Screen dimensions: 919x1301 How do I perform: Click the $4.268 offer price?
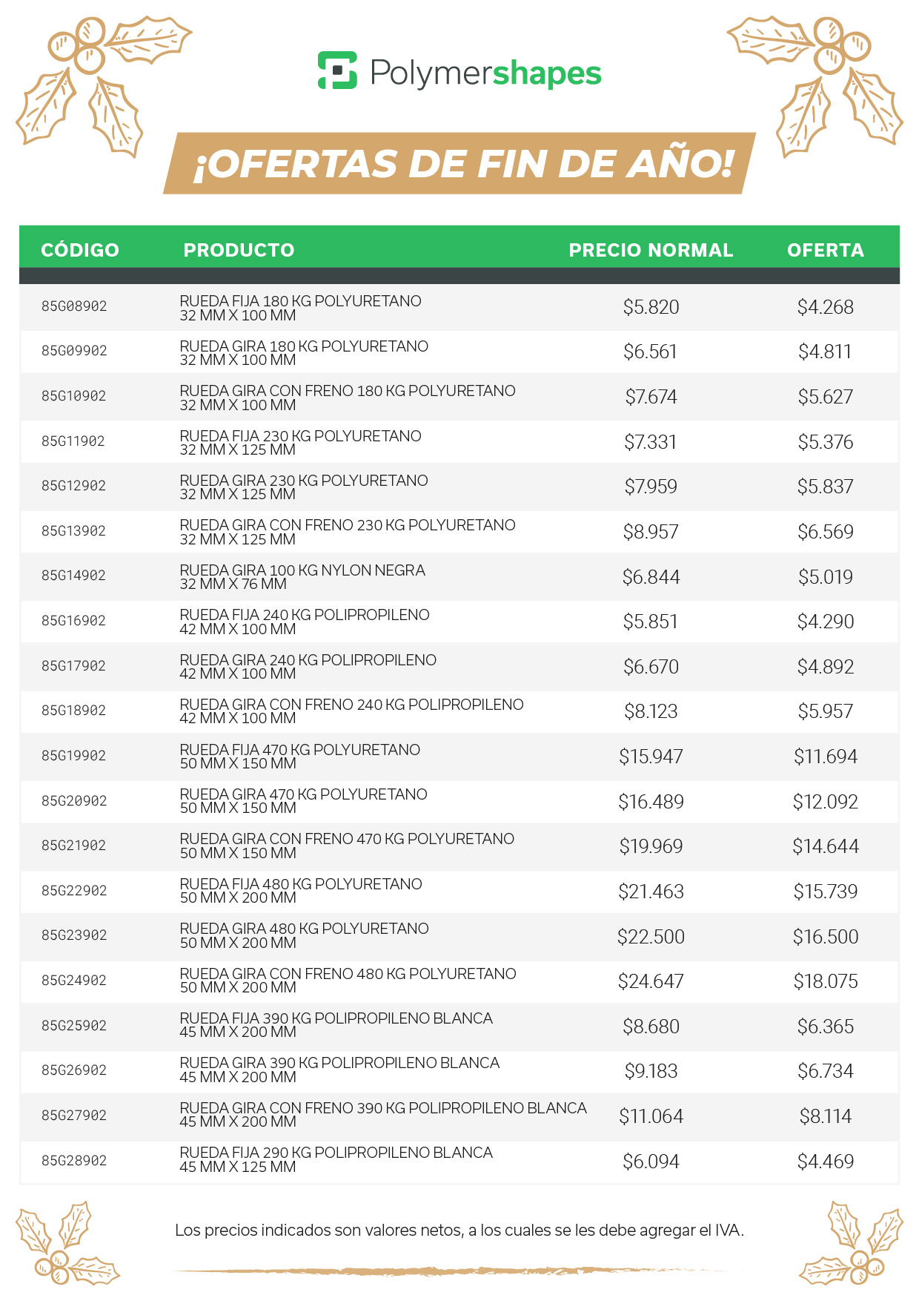(x=826, y=307)
